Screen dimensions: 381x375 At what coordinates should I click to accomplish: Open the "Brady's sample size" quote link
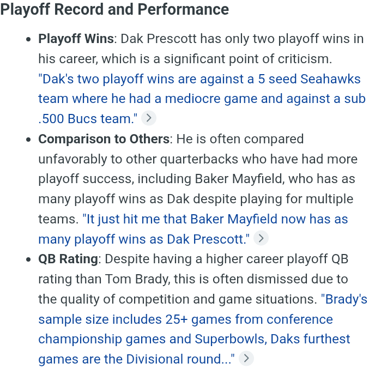[x=203, y=329]
